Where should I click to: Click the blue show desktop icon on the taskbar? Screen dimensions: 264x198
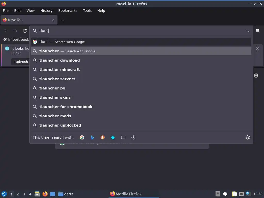53,194
